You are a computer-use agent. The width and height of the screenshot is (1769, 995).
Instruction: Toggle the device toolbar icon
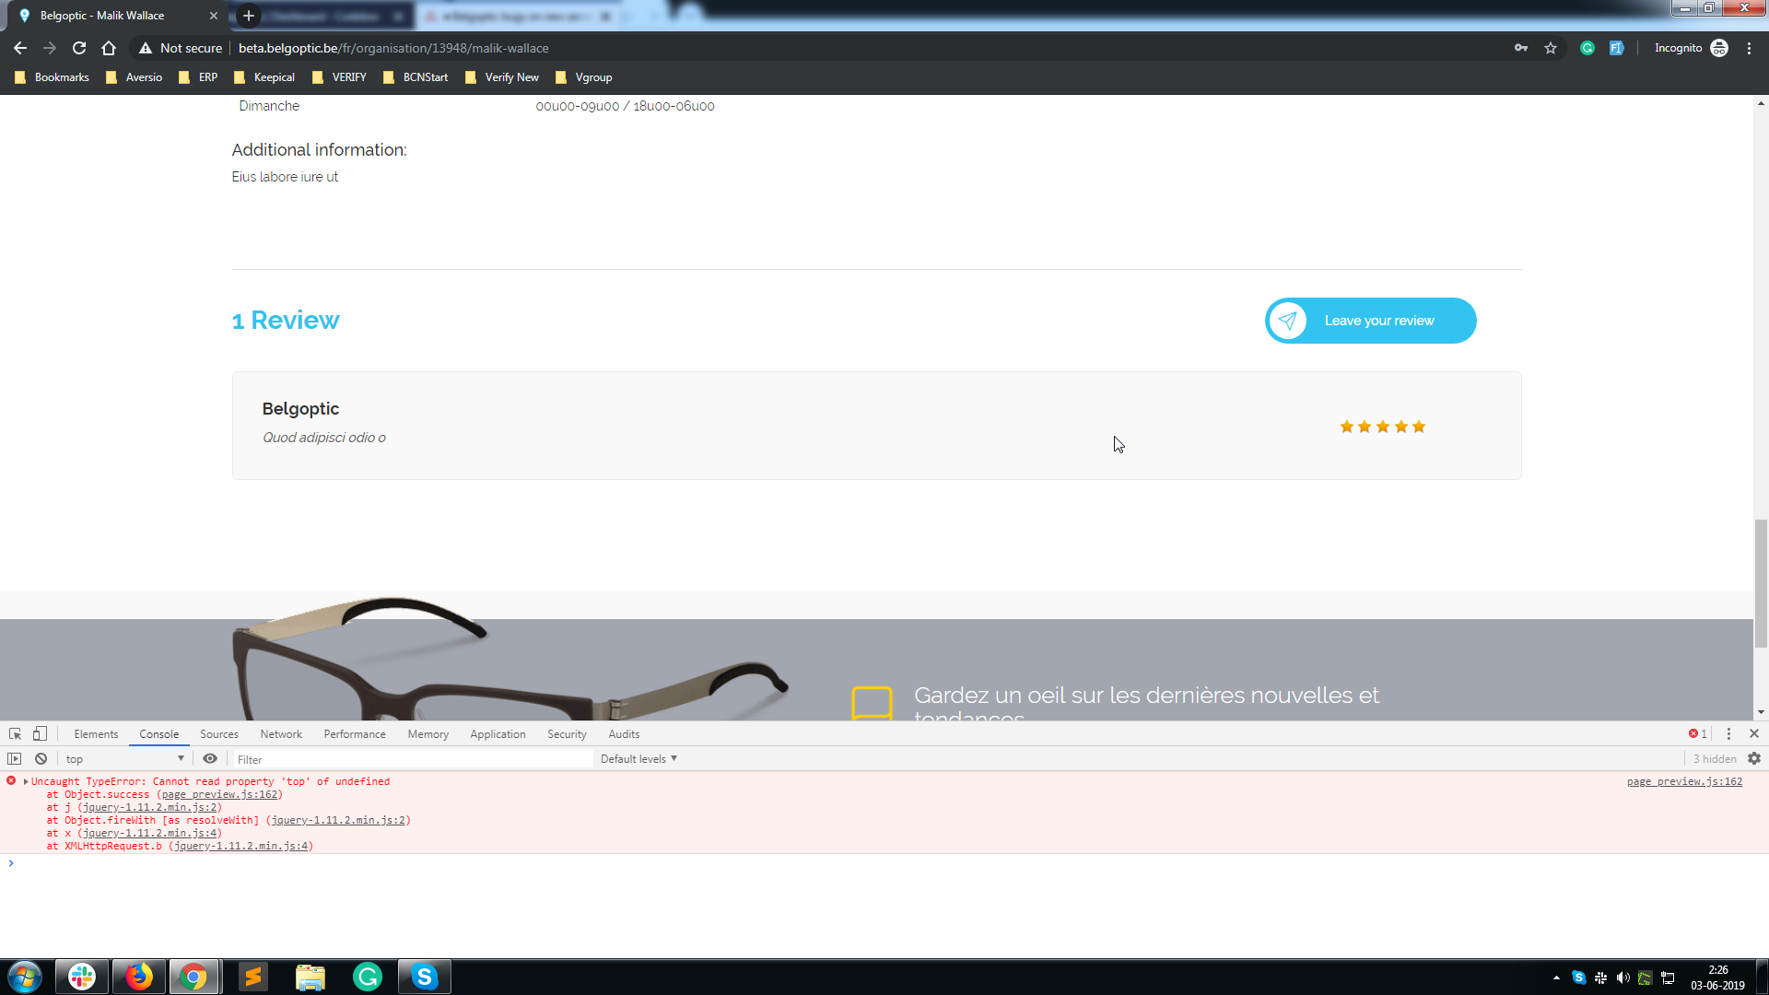[x=40, y=734]
